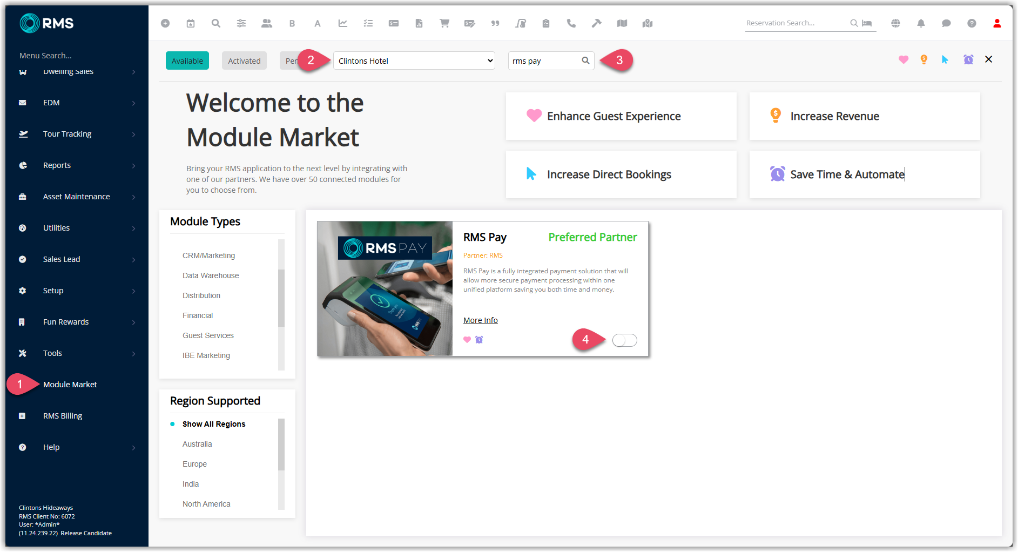Click the shopping cart toolbar icon
The image size is (1018, 552).
pyautogui.click(x=444, y=23)
